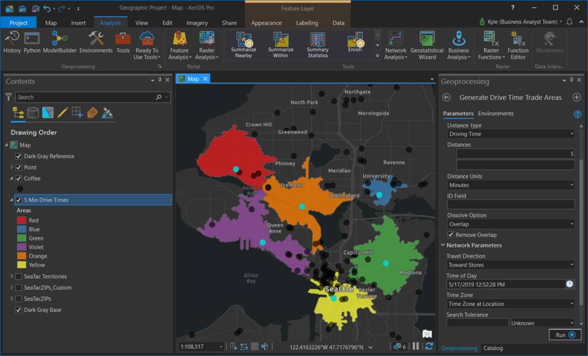The height and width of the screenshot is (356, 588).
Task: Click the Orange area color swatch
Action: point(21,256)
